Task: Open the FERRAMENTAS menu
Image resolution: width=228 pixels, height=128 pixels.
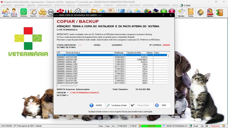Action: (163, 5)
